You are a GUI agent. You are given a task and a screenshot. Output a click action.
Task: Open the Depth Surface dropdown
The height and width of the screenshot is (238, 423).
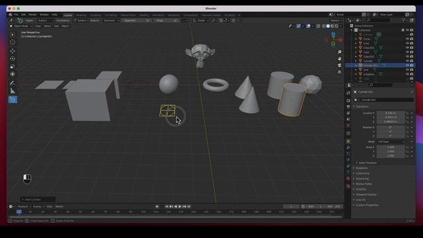[x=46, y=20]
